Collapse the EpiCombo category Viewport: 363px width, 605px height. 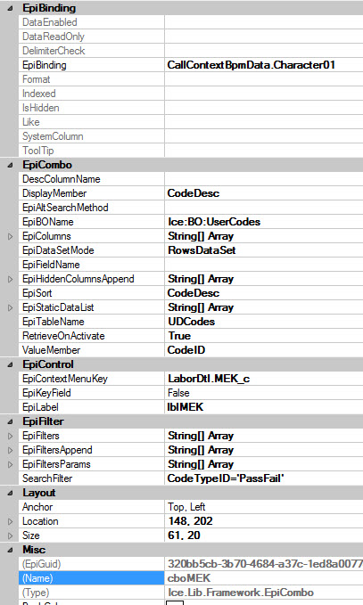coord(10,165)
